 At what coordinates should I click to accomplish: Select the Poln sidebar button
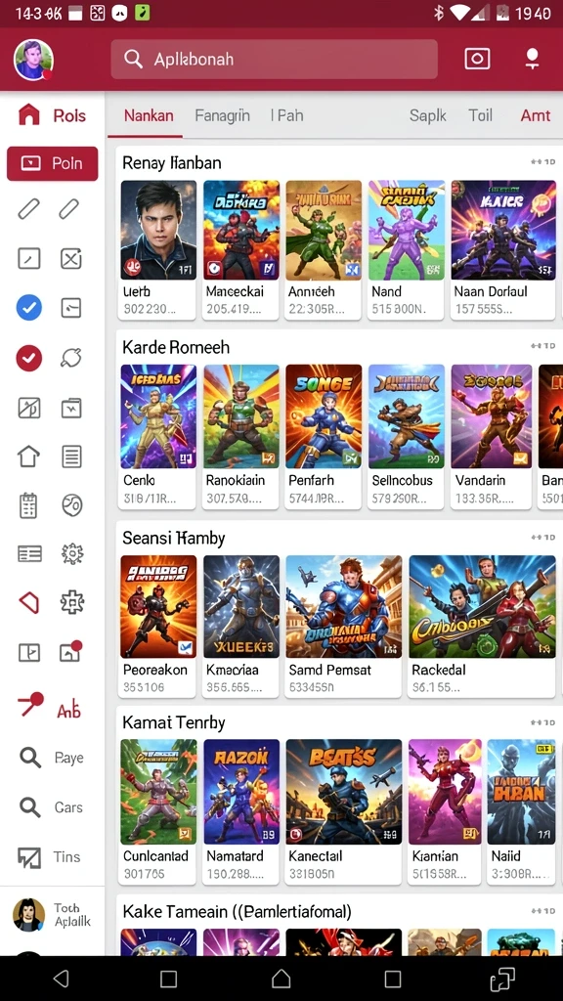point(53,163)
